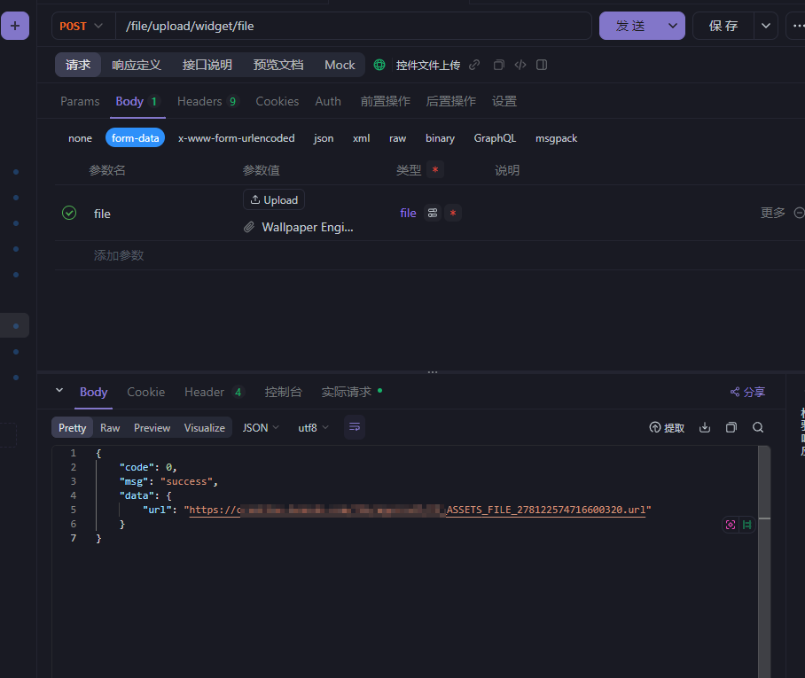Switch to Visualize view
This screenshot has height=678, width=805.
[204, 427]
